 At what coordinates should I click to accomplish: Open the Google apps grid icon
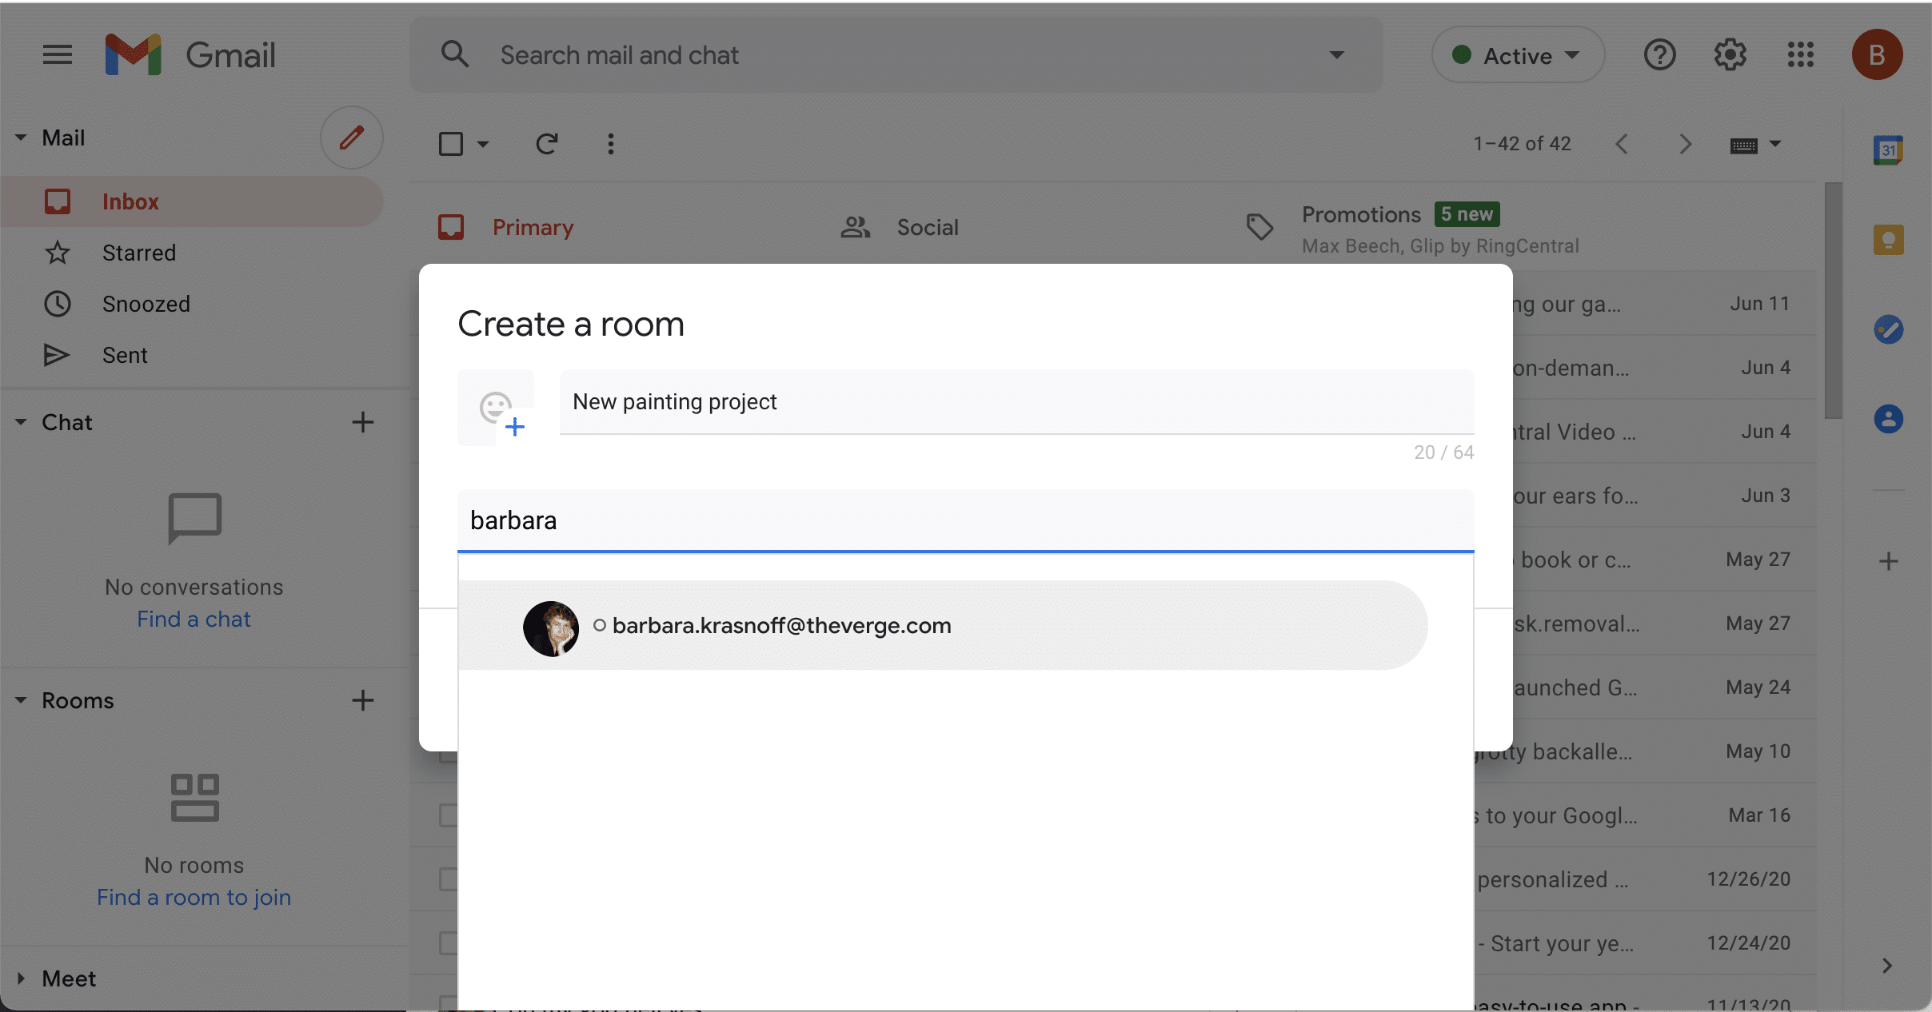click(x=1800, y=55)
